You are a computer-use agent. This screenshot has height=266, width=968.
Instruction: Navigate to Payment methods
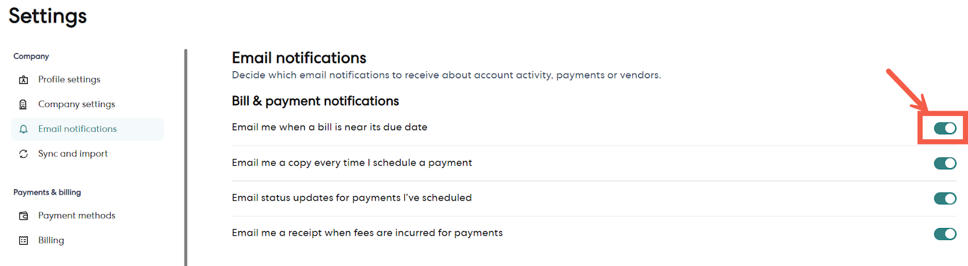76,216
